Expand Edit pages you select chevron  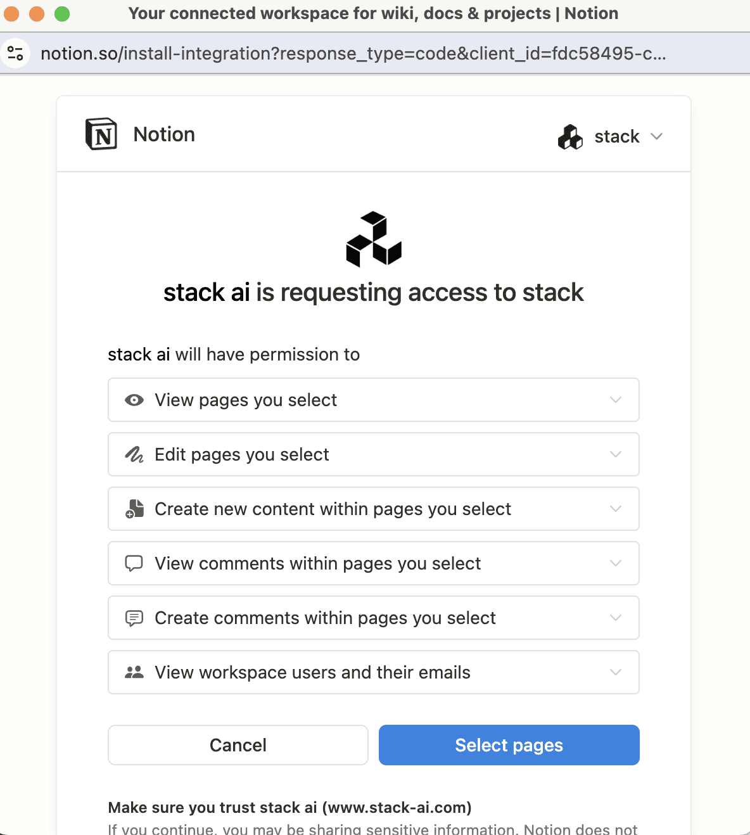616,454
